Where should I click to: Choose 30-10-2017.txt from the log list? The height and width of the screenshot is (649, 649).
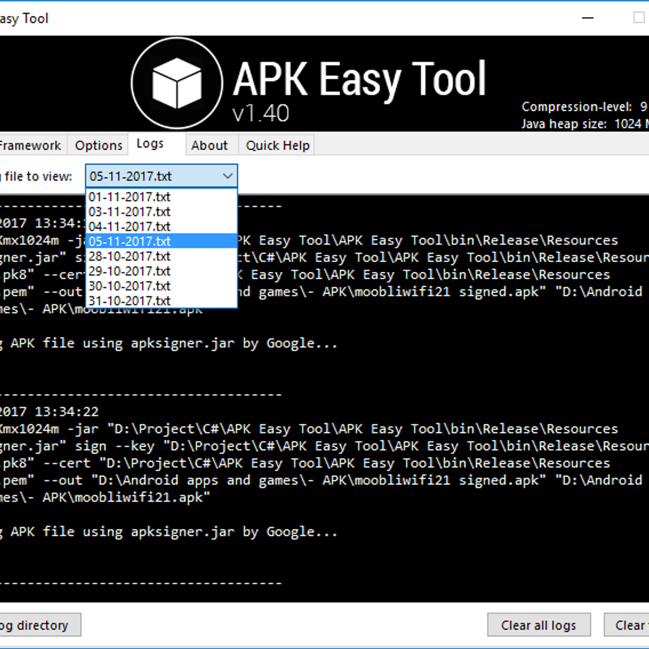(x=161, y=286)
